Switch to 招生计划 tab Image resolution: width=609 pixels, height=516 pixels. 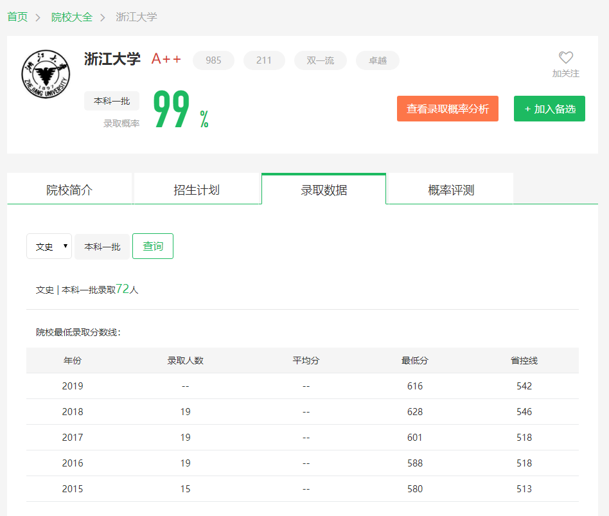197,190
